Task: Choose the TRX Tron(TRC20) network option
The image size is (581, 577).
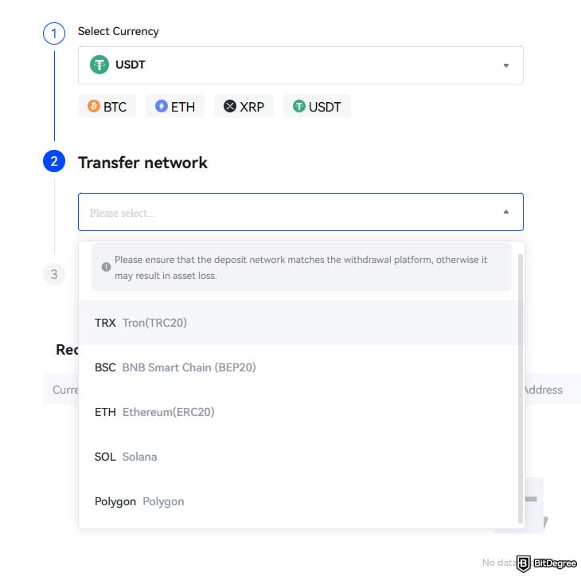Action: click(x=298, y=323)
